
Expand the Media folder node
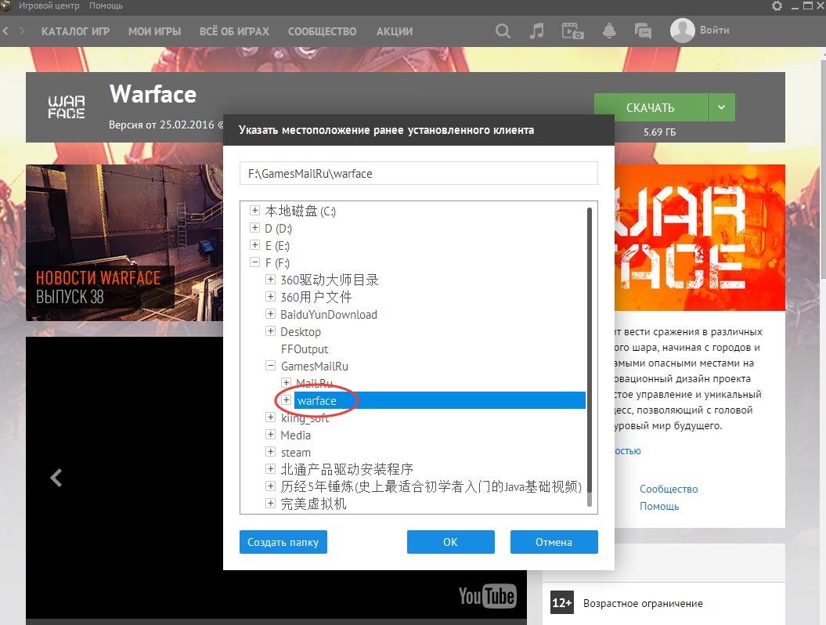click(270, 435)
